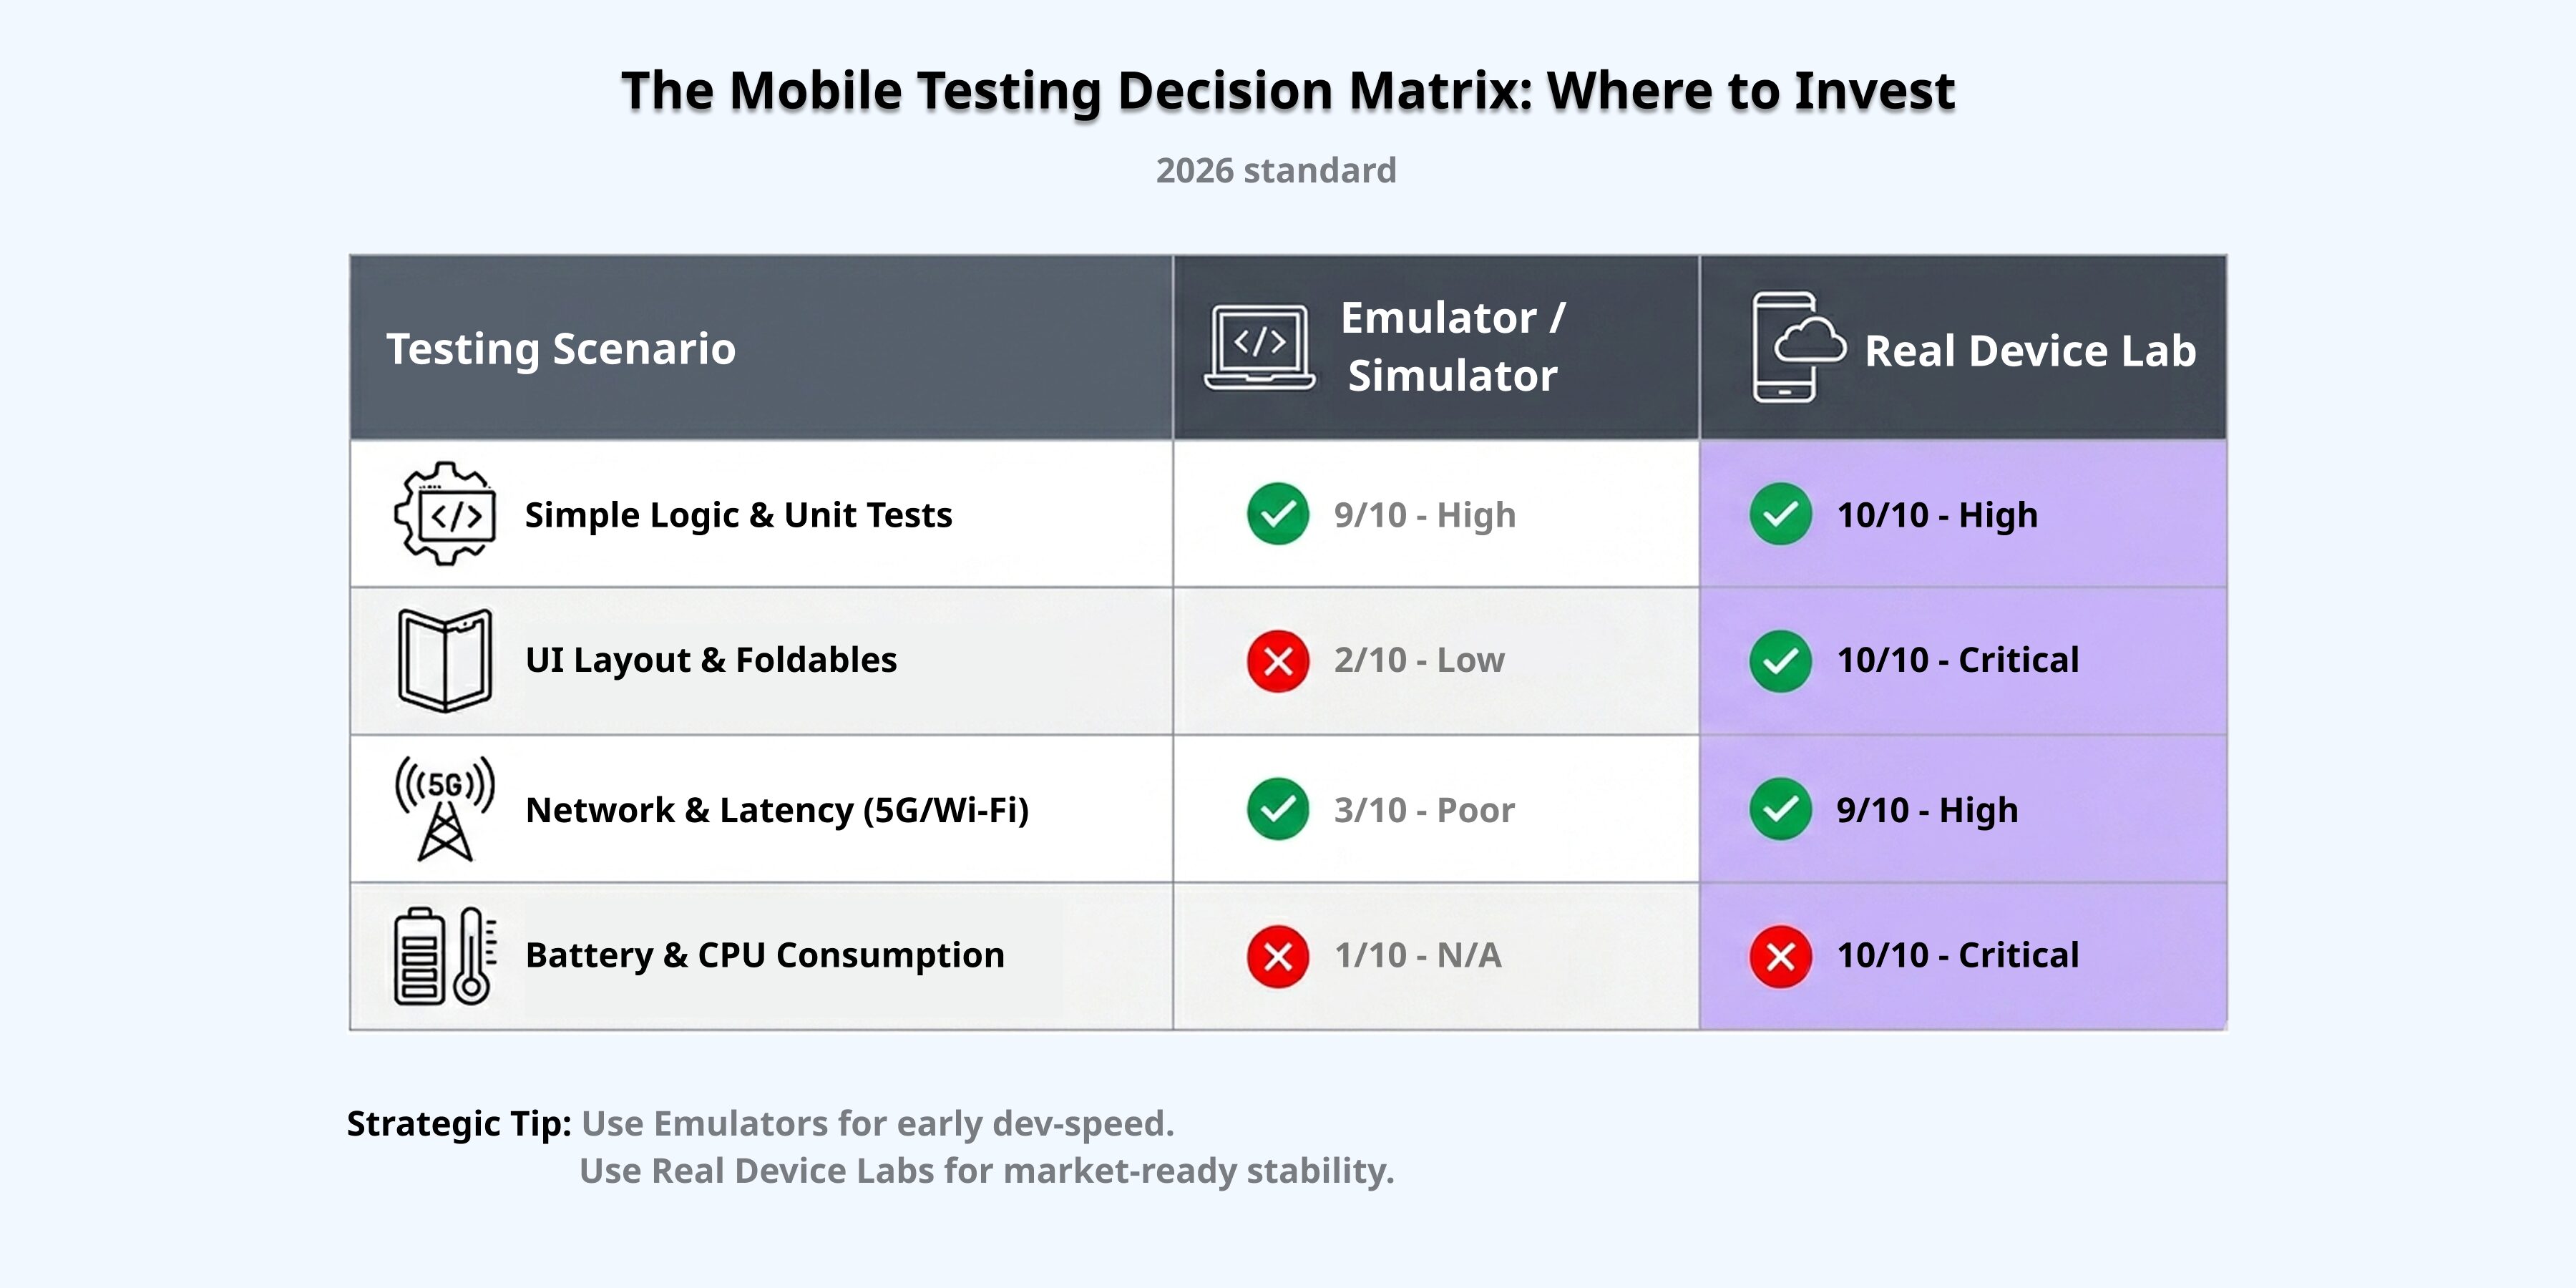This screenshot has width=2576, height=1288.
Task: Click the 5G tower icon
Action: (x=445, y=809)
